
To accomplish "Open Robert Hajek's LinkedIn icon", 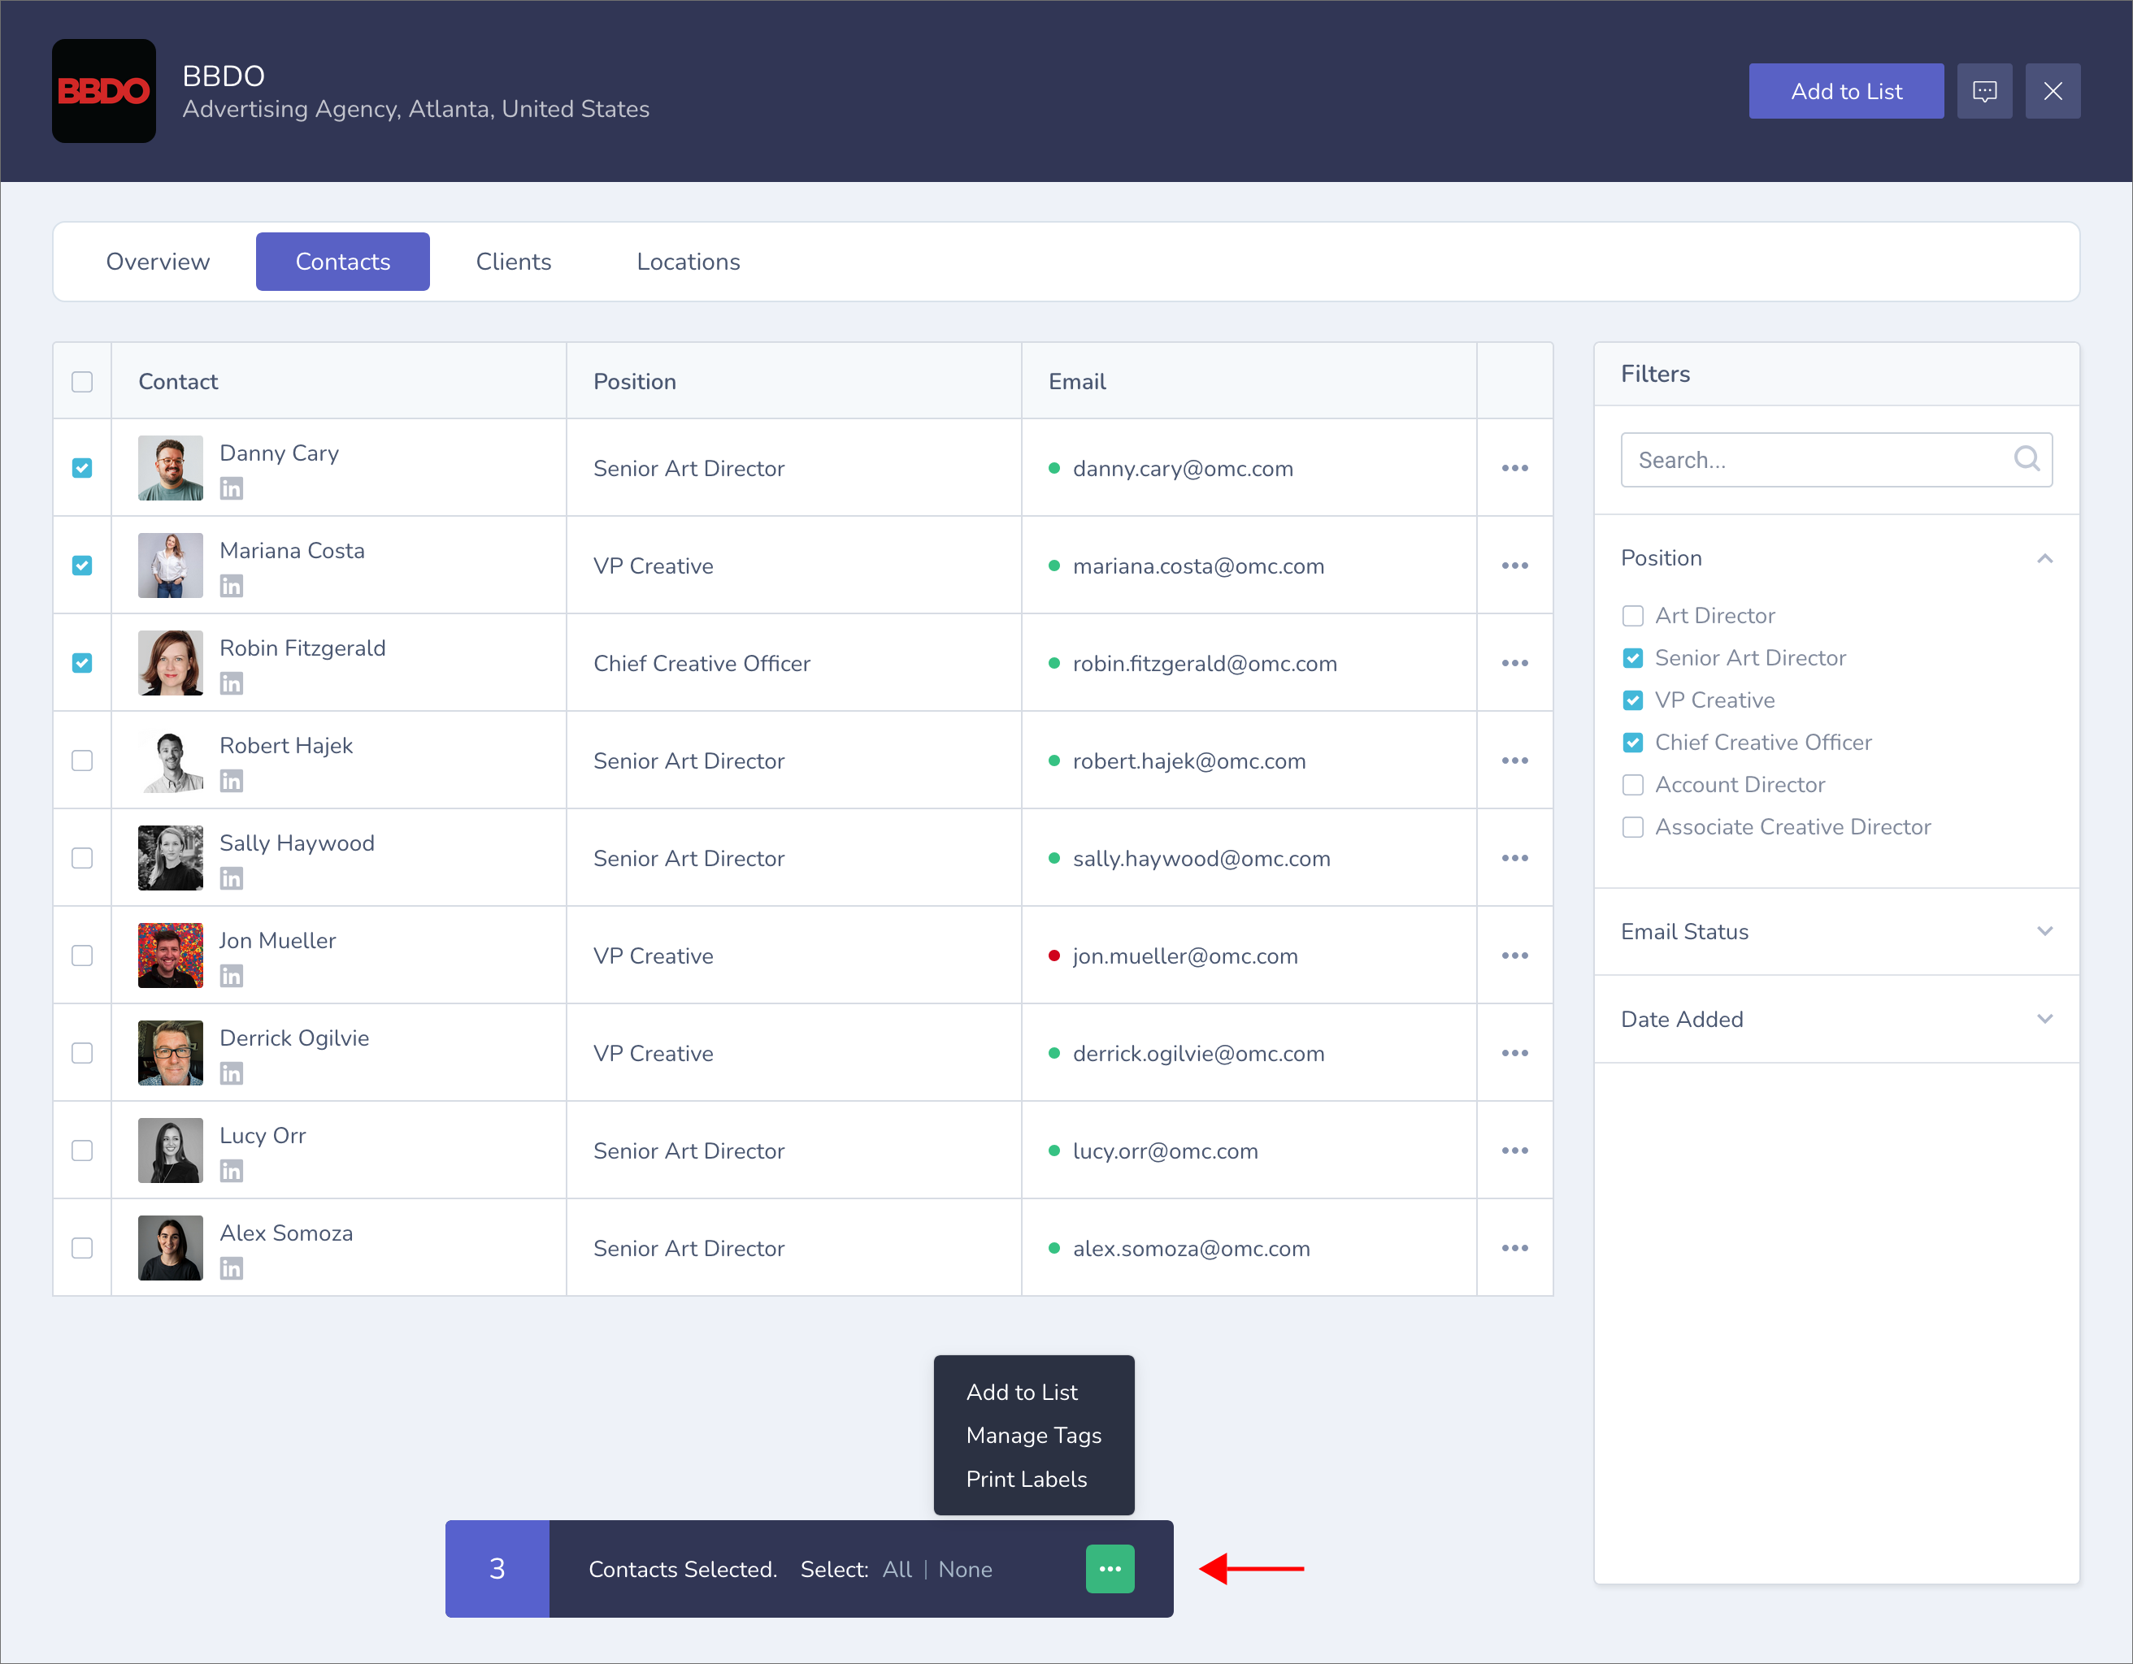I will [x=232, y=781].
